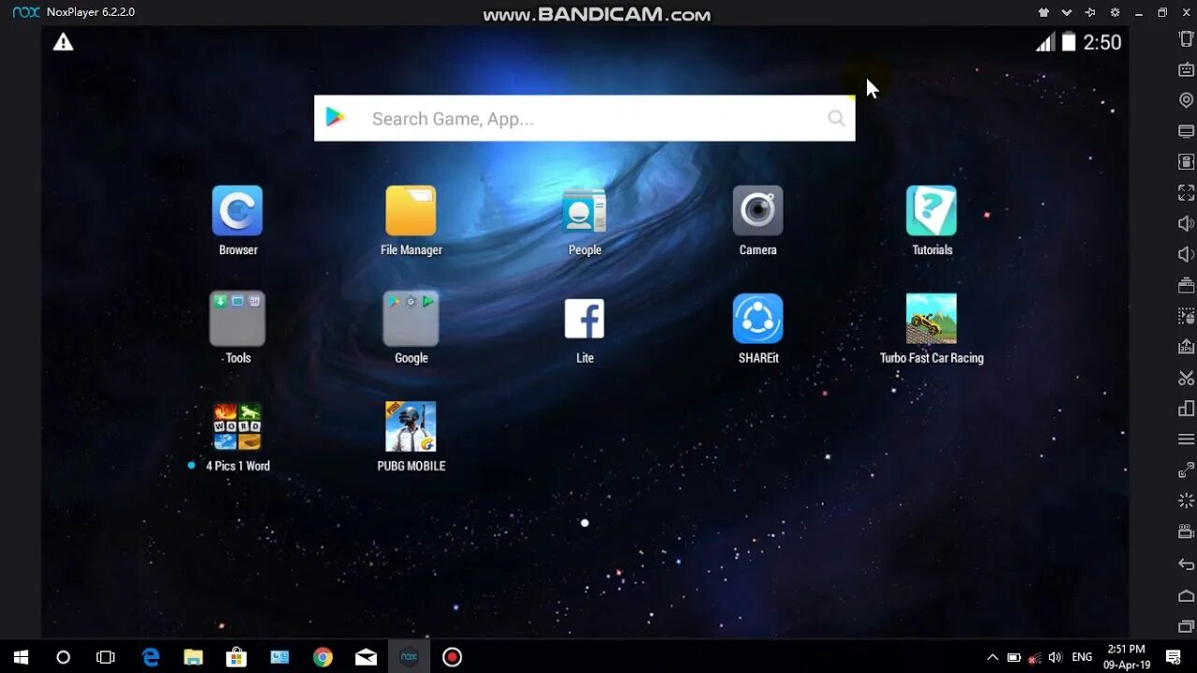Expand the title bar dropdown arrow
Screen dimensions: 1197x673
[x=1066, y=12]
